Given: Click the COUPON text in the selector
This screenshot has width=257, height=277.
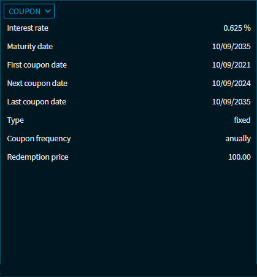Looking at the screenshot, I should 25,11.
